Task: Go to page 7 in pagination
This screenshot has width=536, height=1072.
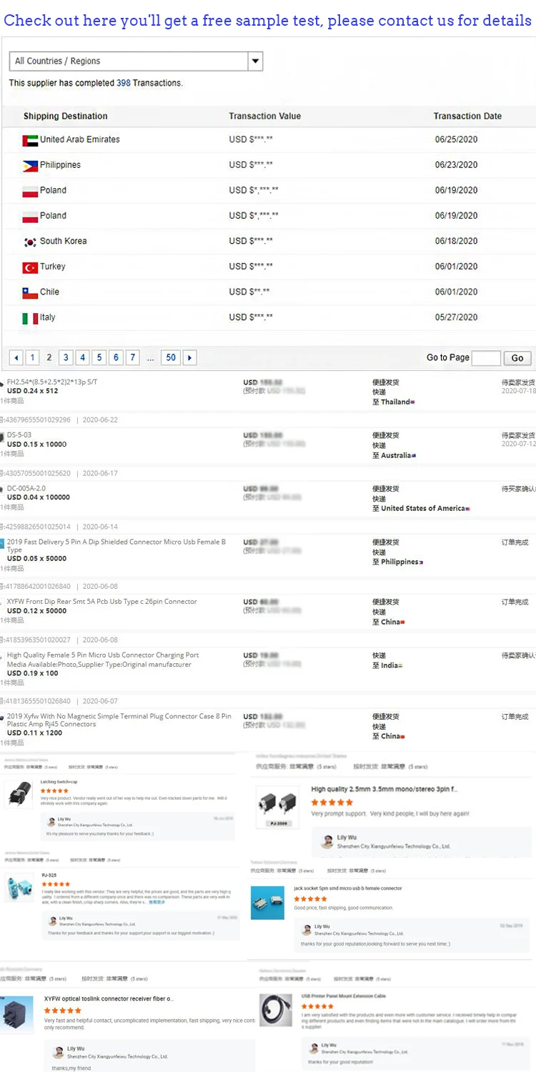Action: (x=132, y=357)
